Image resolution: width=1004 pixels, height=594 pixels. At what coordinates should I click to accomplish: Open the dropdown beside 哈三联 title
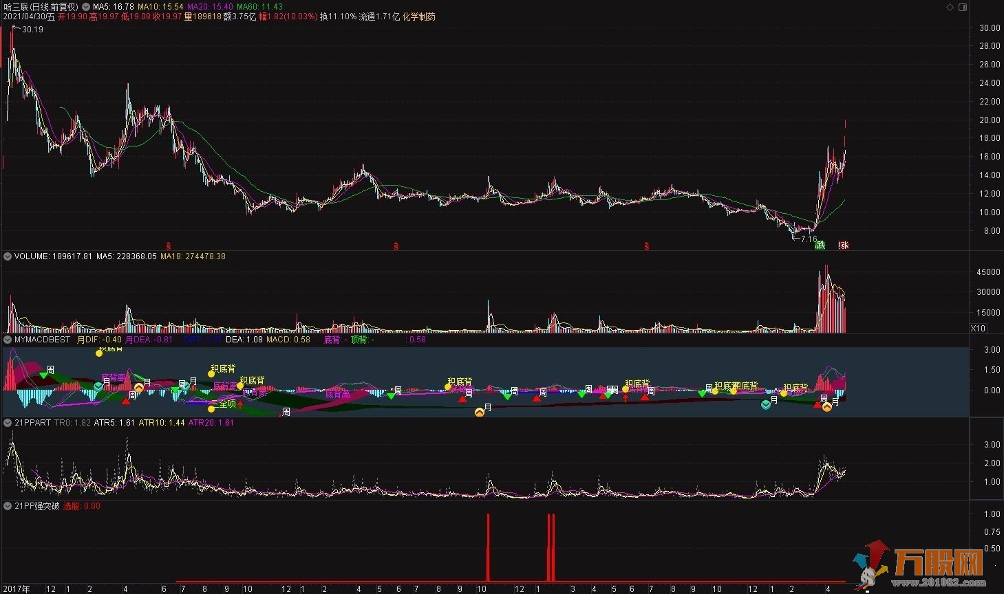pyautogui.click(x=85, y=7)
